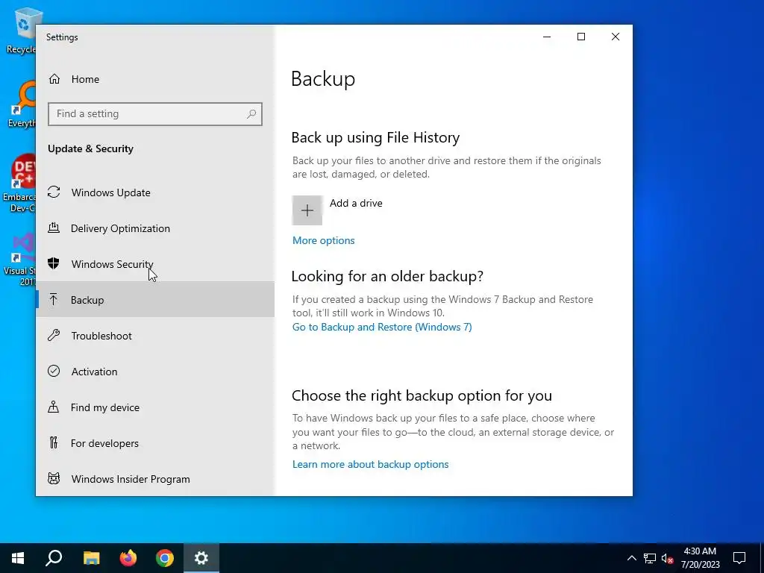This screenshot has width=764, height=573.
Task: Click the Windows Update sync arrows icon
Action: (54, 192)
